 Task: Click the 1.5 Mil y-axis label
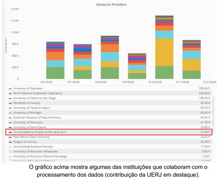[x=14, y=9]
